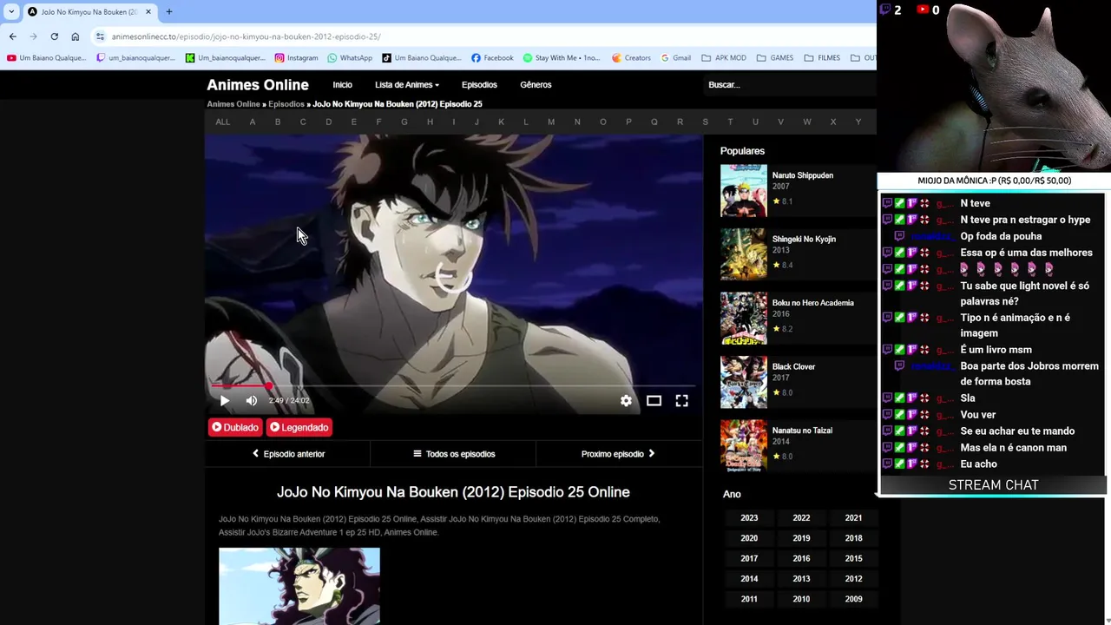This screenshot has height=625, width=1111.
Task: Open the Naruto Shippuden poster thumbnail
Action: tap(744, 190)
